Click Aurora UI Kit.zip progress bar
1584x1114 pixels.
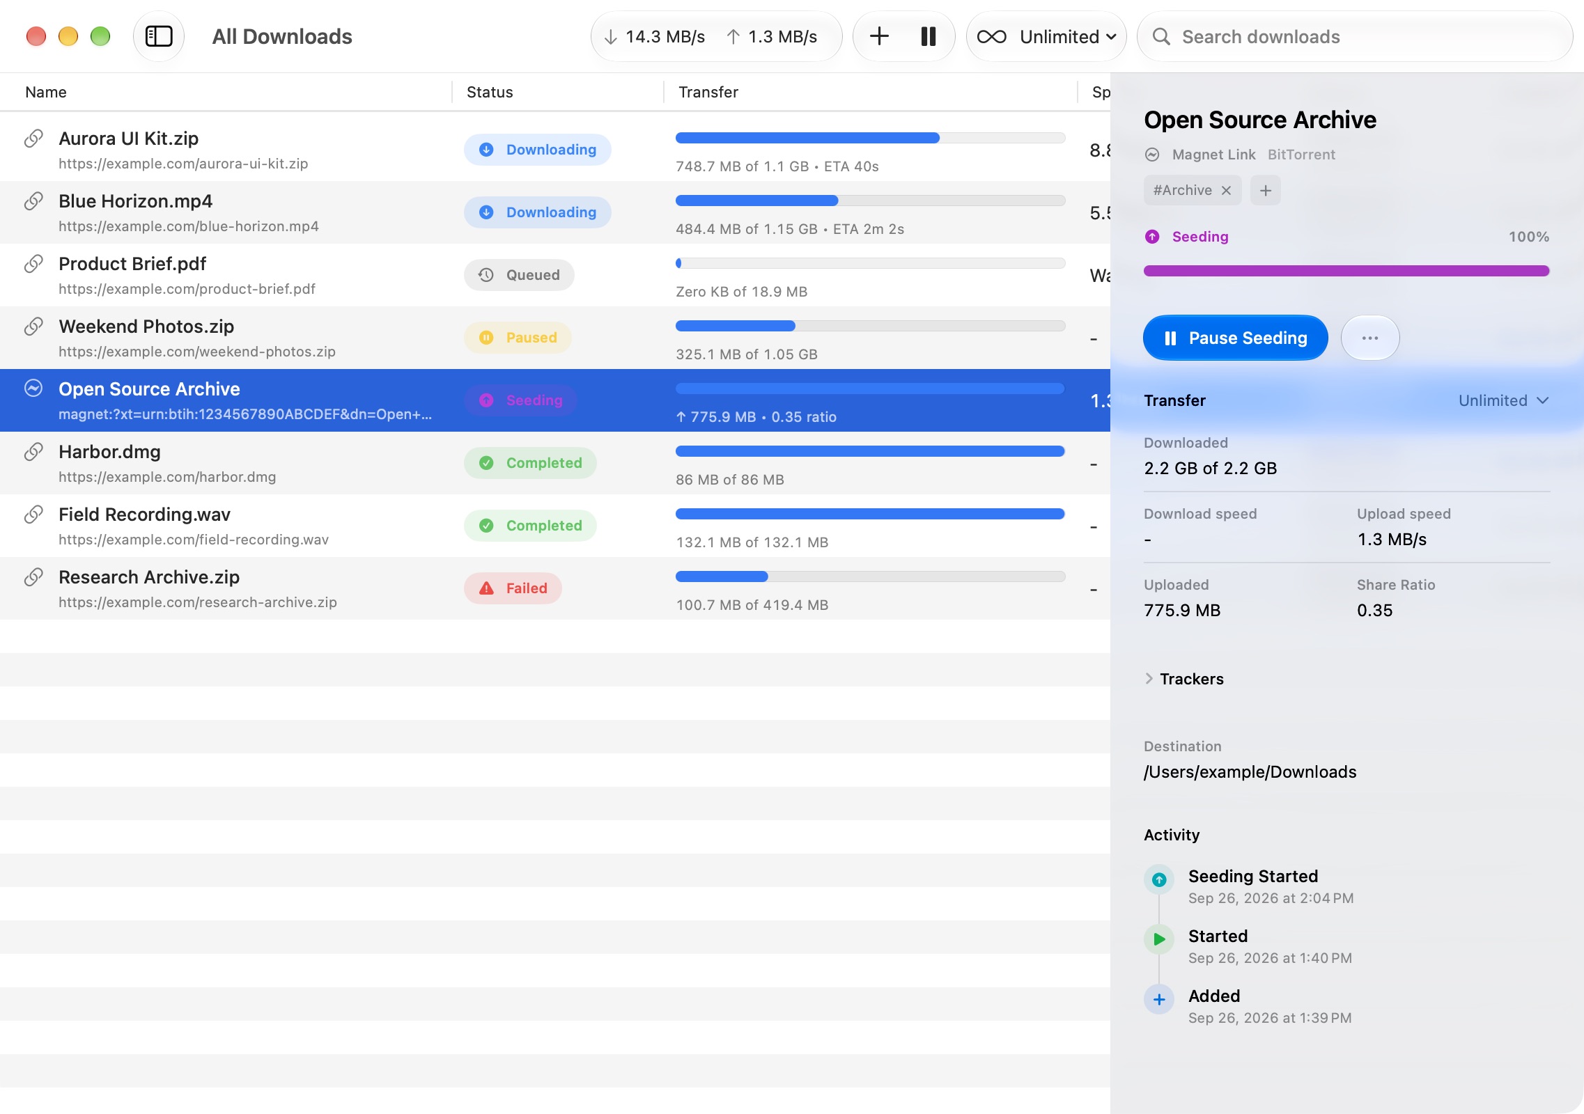pyautogui.click(x=870, y=138)
